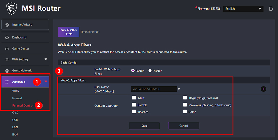Open the MAC address dropdown arrow
Screen dimensions: 278x140
tap(179, 89)
